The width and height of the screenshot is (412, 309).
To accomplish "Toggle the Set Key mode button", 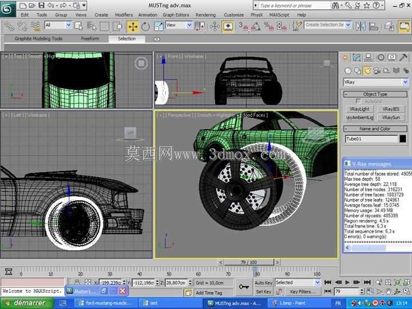I will pyautogui.click(x=263, y=292).
